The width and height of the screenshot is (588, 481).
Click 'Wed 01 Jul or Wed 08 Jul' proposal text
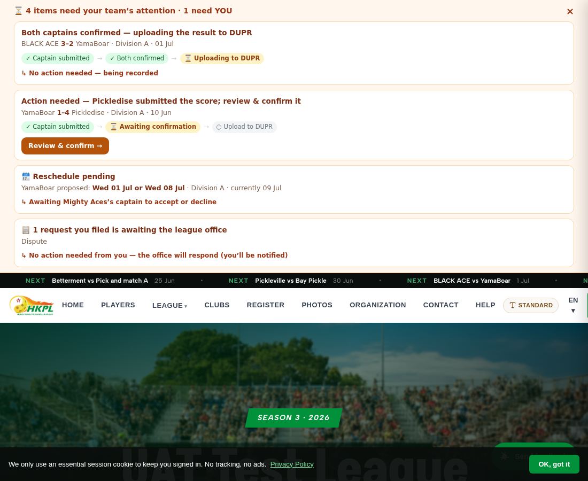tap(138, 188)
